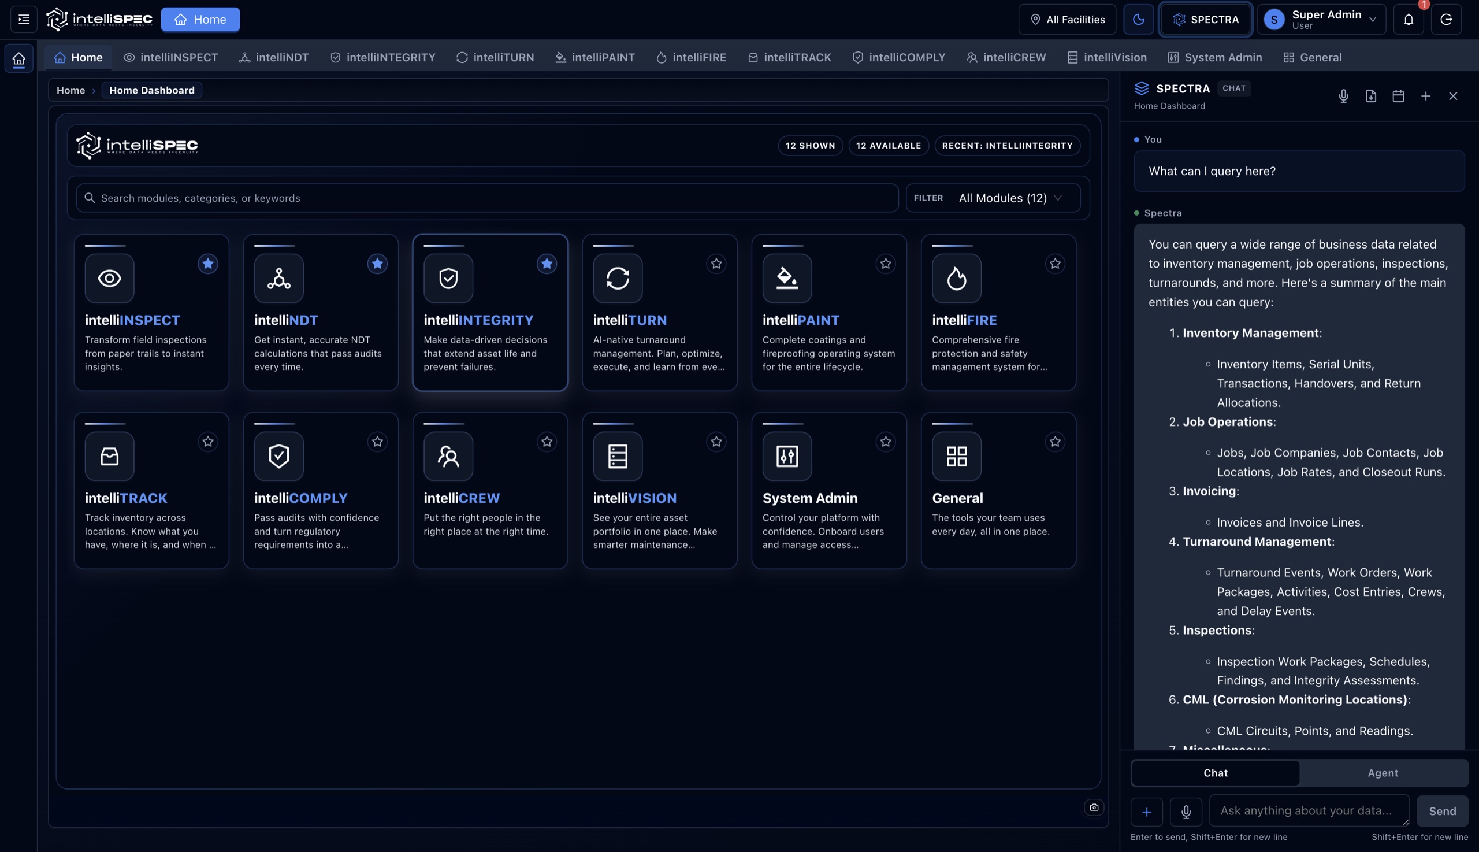
Task: Click the intelliFIRE flame icon
Action: coord(957,279)
